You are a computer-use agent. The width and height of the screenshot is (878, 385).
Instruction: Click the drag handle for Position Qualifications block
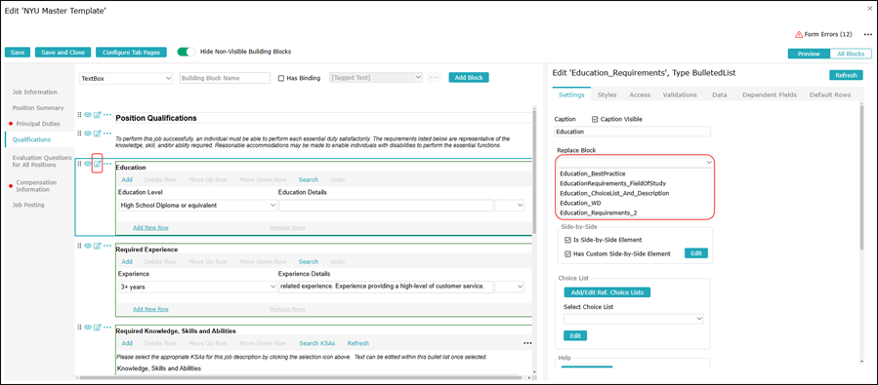[x=79, y=115]
